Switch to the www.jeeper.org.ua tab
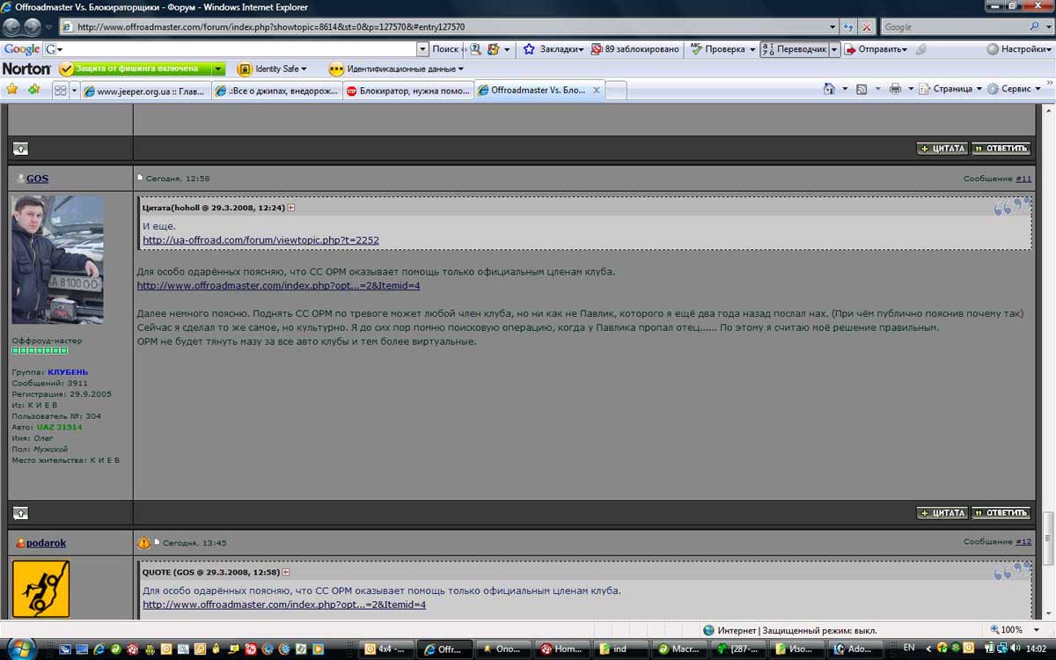The height and width of the screenshot is (660, 1056). (145, 91)
